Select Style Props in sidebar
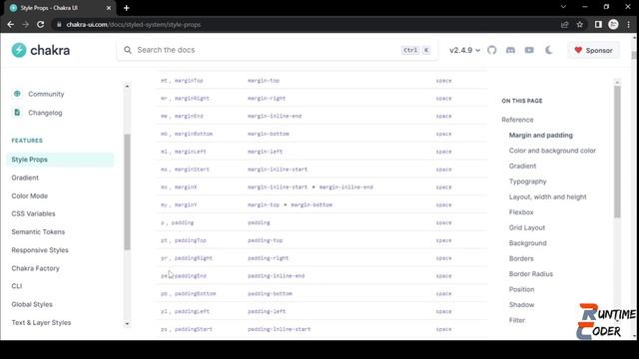This screenshot has width=639, height=359. tap(60, 160)
